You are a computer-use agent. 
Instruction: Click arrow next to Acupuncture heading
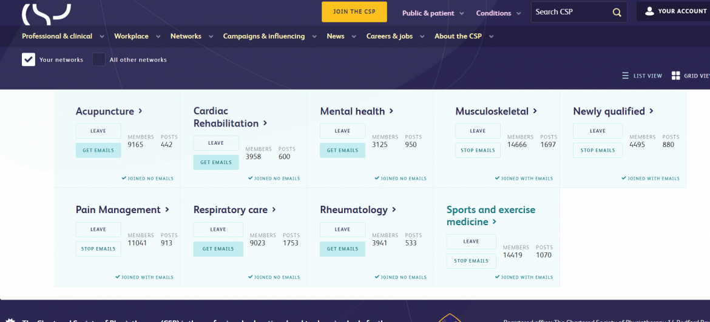[x=141, y=111]
